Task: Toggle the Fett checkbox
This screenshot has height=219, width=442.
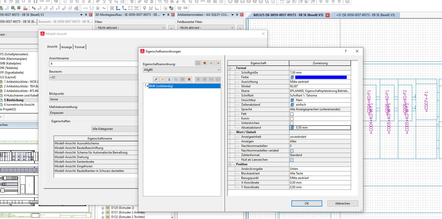Action: click(x=292, y=114)
